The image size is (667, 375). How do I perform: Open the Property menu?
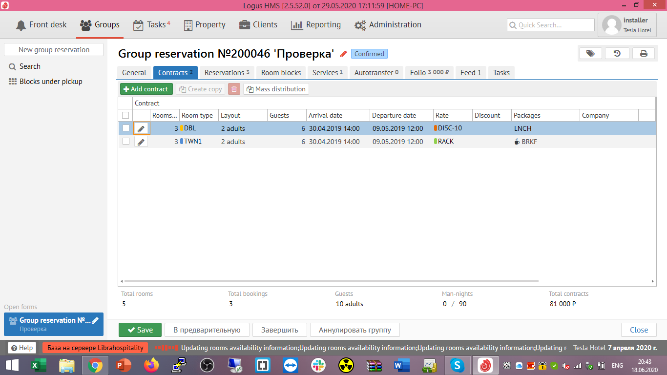tap(205, 25)
